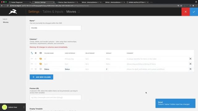
Task: Click the drag handle of the ID row
Action: click(x=32, y=59)
